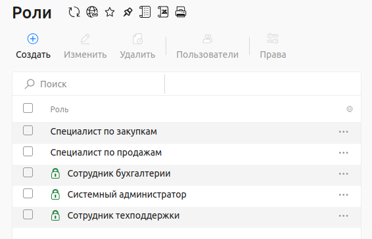Click the pin icon in header
The width and height of the screenshot is (372, 239).
click(x=128, y=12)
